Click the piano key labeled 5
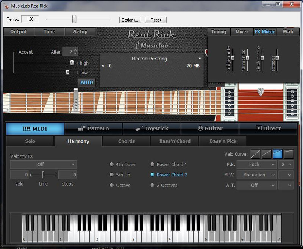 click(206, 236)
